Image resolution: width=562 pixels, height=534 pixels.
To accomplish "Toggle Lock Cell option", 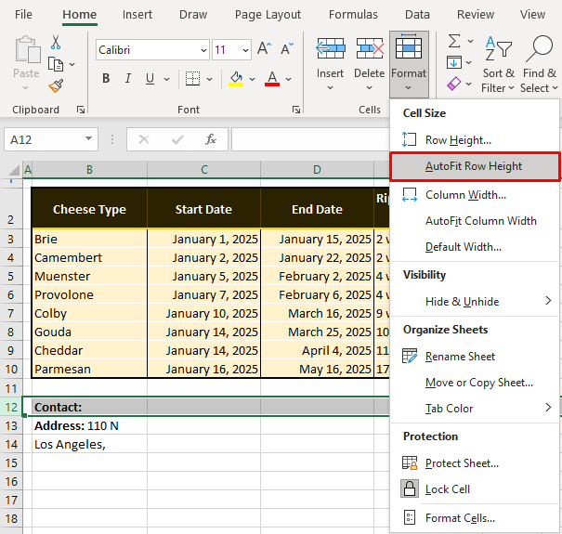I will tap(448, 489).
